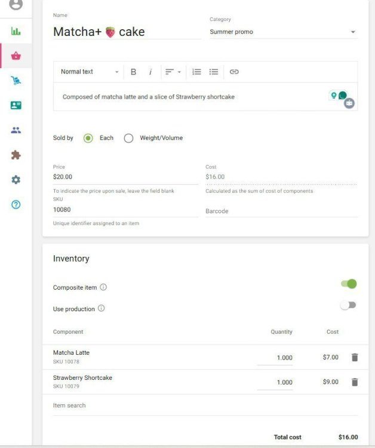This screenshot has height=448, width=375.
Task: Remove the Strawberry Shortcake component
Action: coord(355,382)
